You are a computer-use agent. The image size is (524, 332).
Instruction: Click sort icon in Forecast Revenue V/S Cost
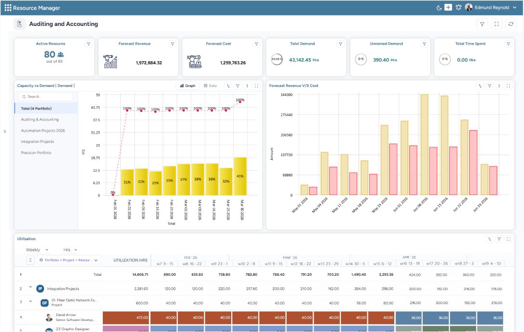coord(480,86)
